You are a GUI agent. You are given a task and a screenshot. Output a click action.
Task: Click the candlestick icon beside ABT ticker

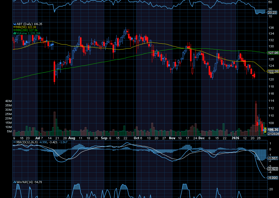15,24
